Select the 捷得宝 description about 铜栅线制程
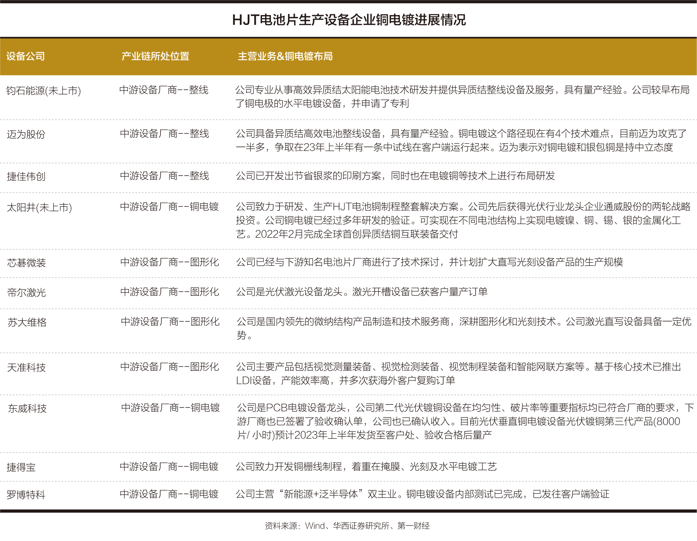This screenshot has height=541, width=697. click(366, 467)
